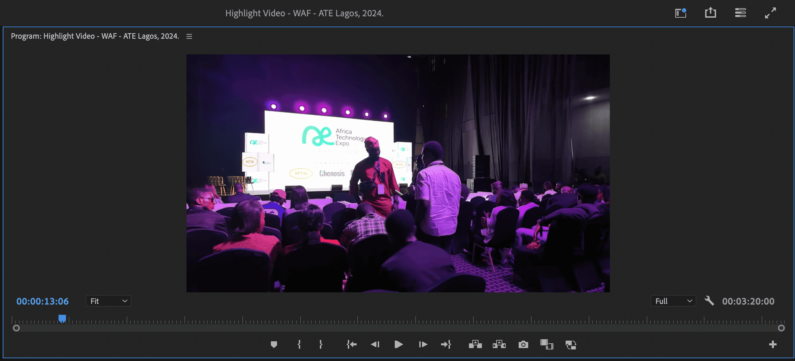This screenshot has width=795, height=361.
Task: Export a frame with the camera icon
Action: point(523,345)
